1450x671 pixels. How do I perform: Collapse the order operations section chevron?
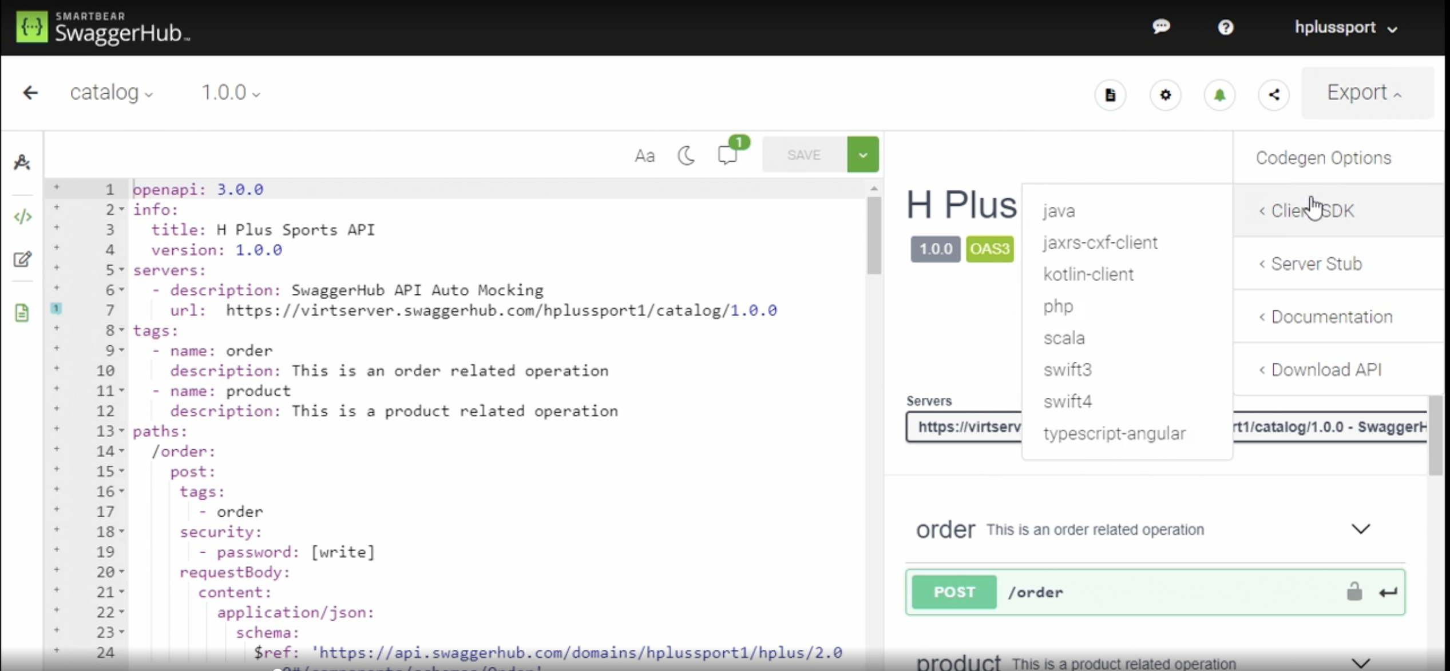(x=1361, y=529)
